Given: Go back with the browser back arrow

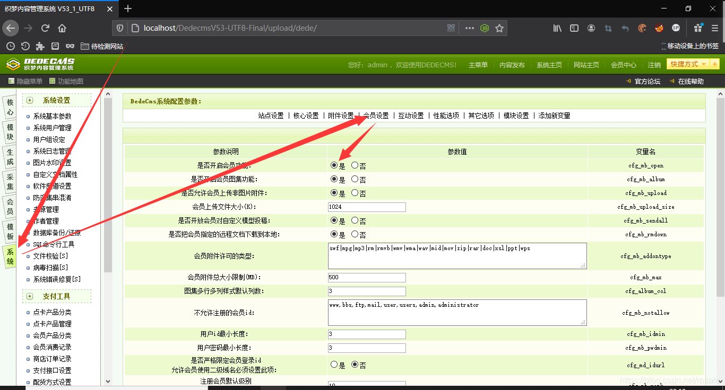Looking at the screenshot, I should pos(11,28).
